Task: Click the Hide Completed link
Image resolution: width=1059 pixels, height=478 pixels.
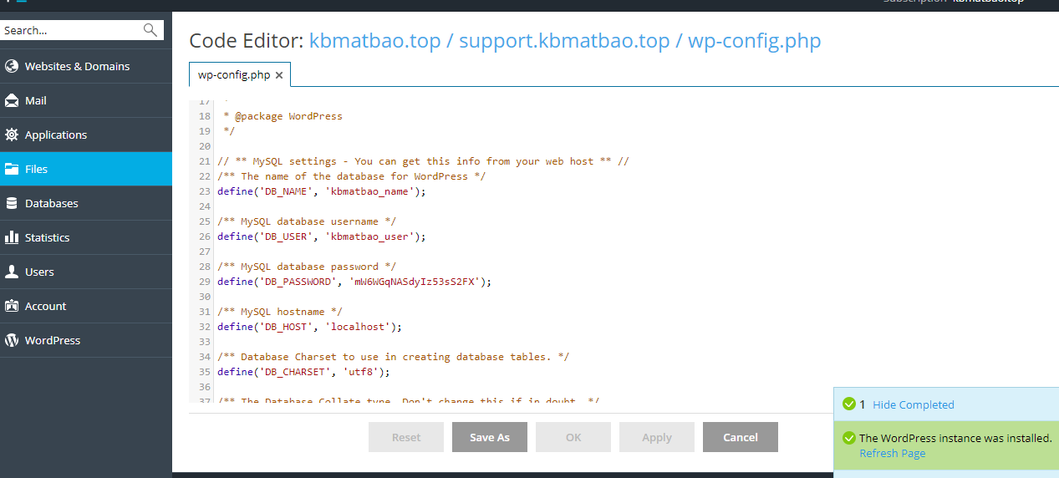Action: pyautogui.click(x=913, y=404)
